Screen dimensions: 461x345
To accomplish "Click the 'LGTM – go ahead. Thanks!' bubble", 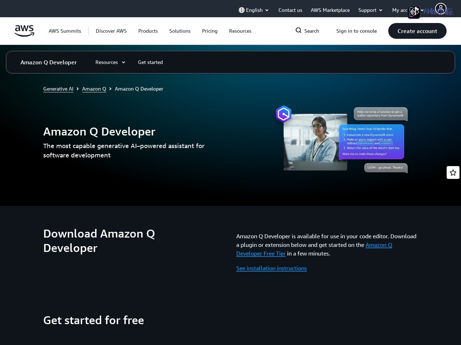I will [x=386, y=168].
